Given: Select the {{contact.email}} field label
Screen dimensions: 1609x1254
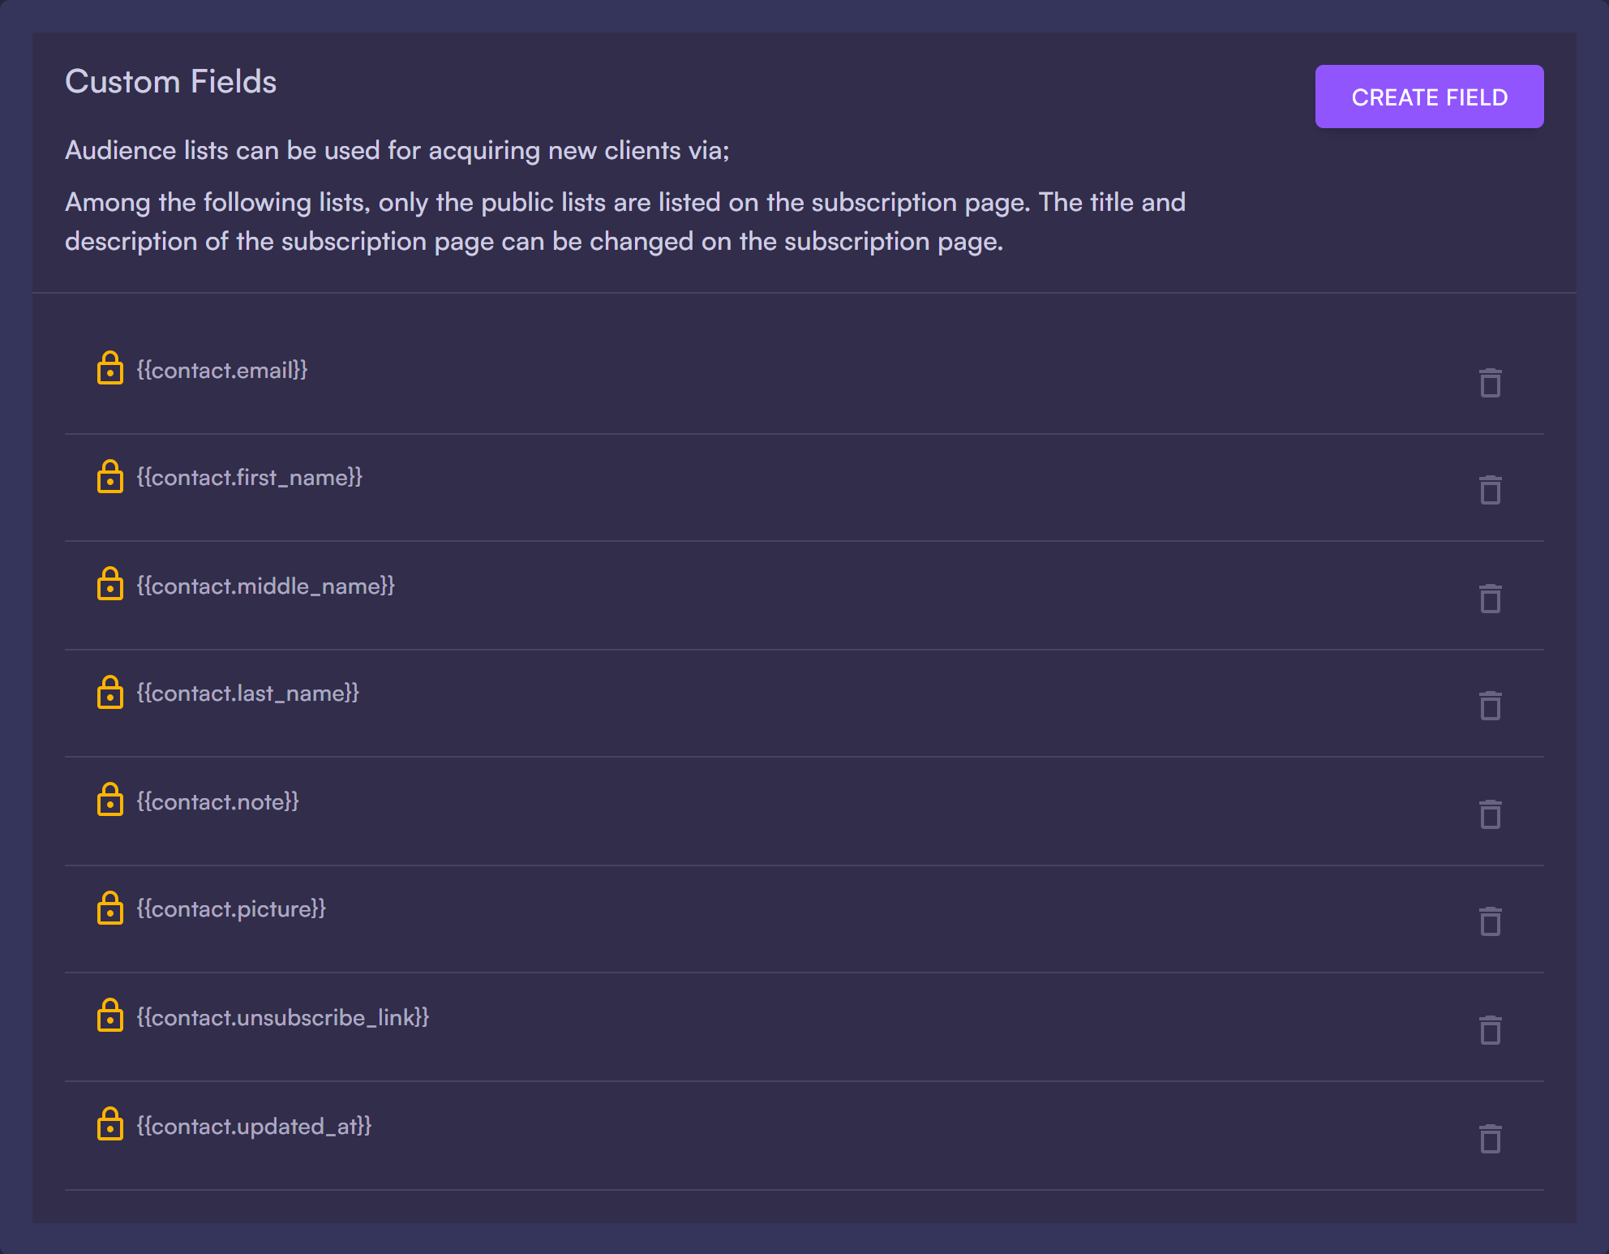Looking at the screenshot, I should [222, 371].
